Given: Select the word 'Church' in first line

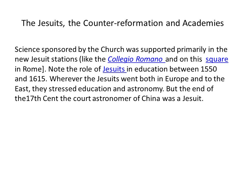Looking at the screenshot, I should [113, 49].
